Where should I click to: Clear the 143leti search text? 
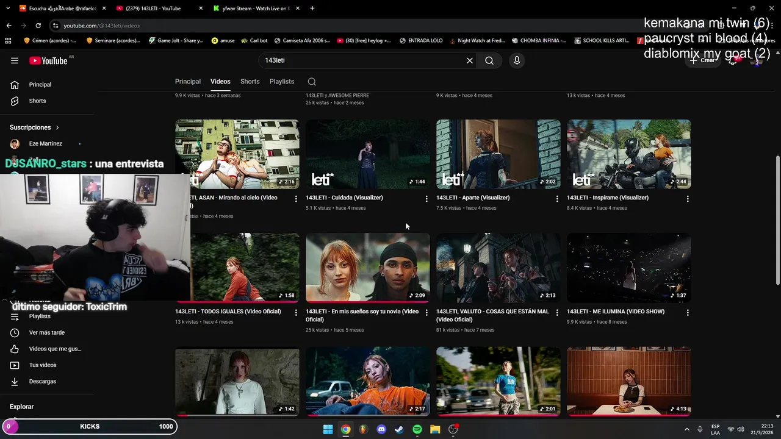pyautogui.click(x=470, y=60)
